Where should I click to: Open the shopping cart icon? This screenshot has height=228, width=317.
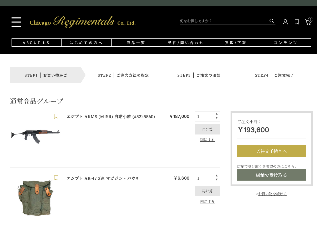coord(308,22)
